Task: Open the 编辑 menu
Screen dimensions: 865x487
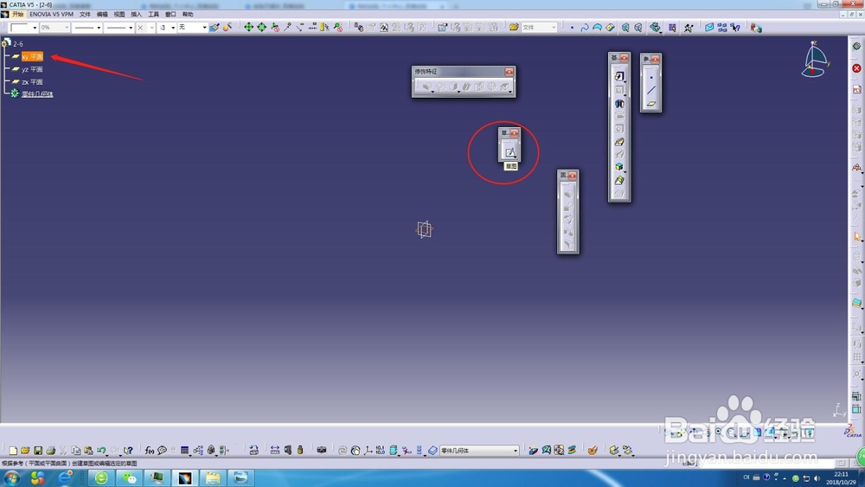Action: click(x=102, y=15)
